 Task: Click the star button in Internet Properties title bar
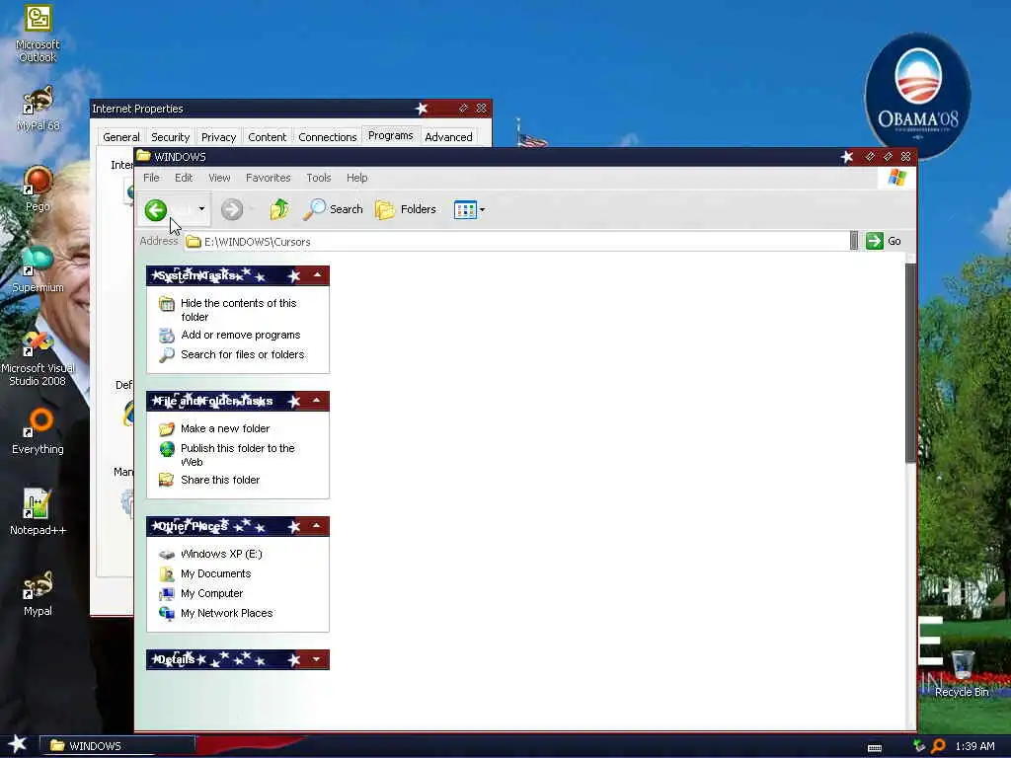422,109
